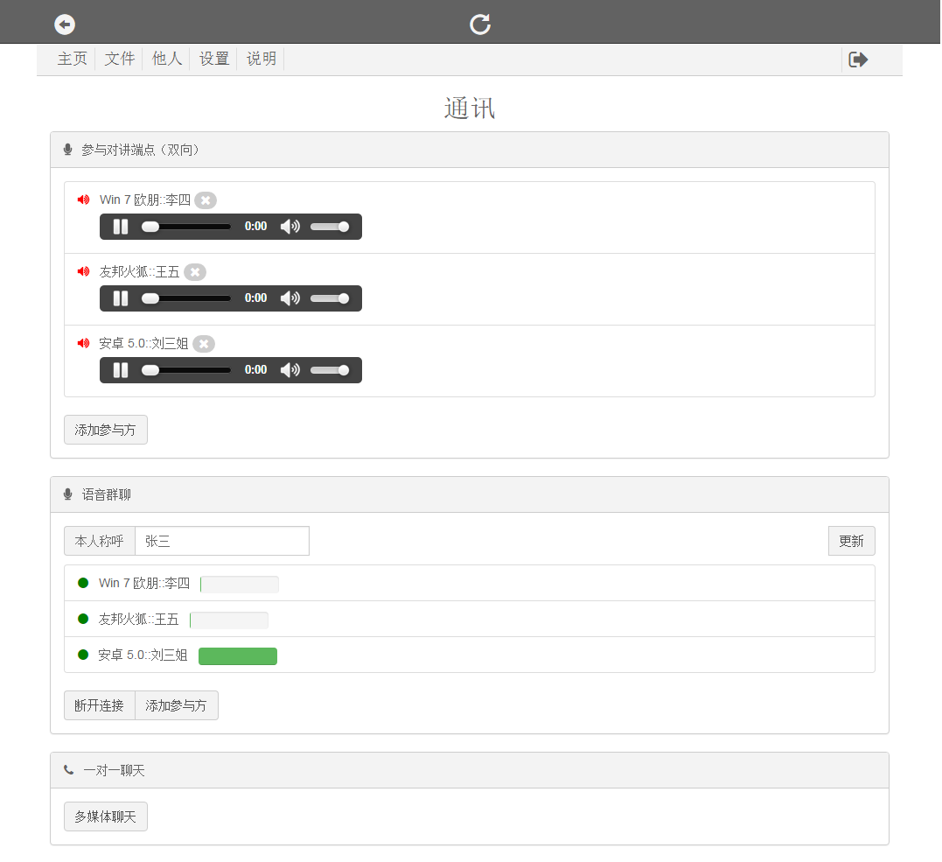Click 添加参与方 button in intercom panel
Screen dimensions: 942x862
pyautogui.click(x=106, y=430)
